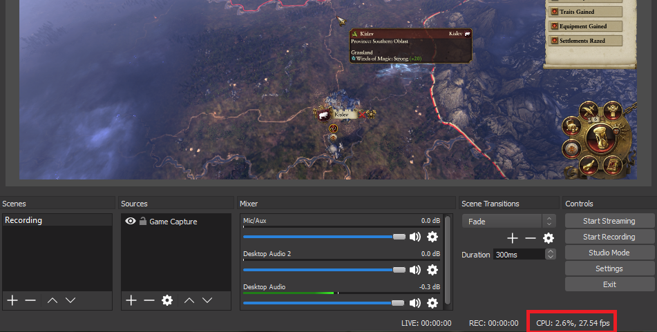Open Studio Mode
This screenshot has width=657, height=332.
[609, 253]
